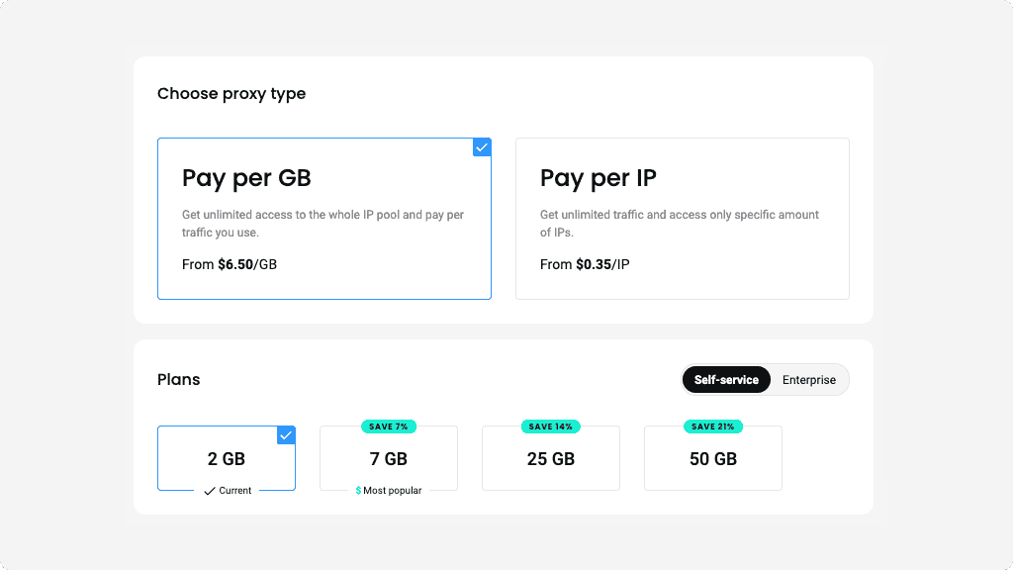Pick the 25 GB plan option
1013x570 pixels.
[x=551, y=460]
